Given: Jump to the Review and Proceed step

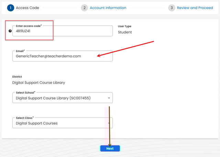Looking at the screenshot, I should pyautogui.click(x=195, y=8).
